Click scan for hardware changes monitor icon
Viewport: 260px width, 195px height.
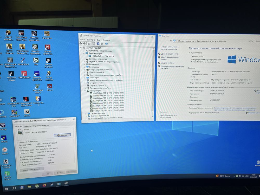pyautogui.click(x=106, y=44)
